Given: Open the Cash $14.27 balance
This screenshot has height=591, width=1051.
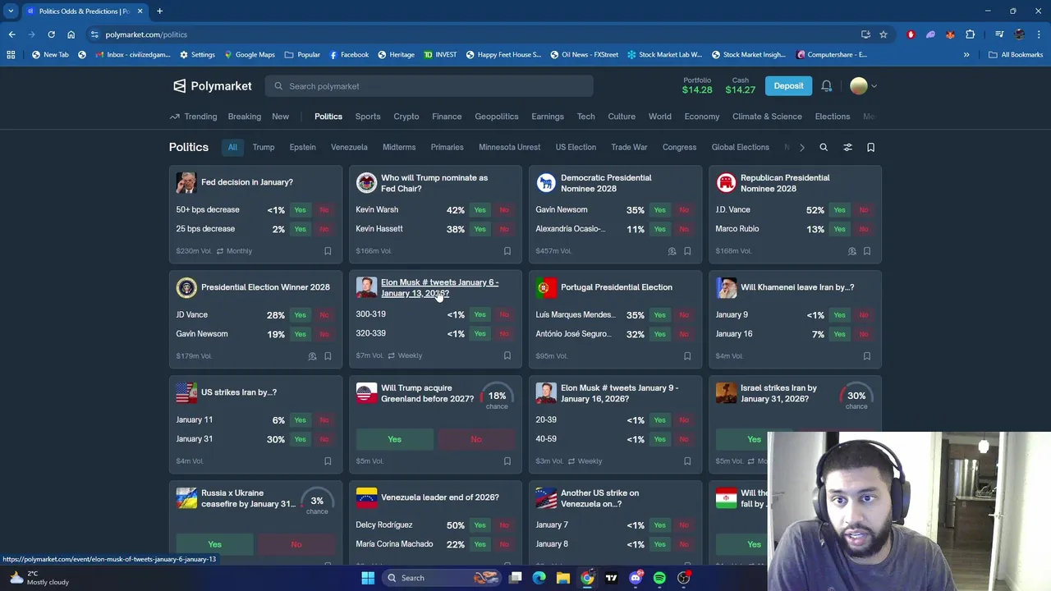Looking at the screenshot, I should 740,86.
